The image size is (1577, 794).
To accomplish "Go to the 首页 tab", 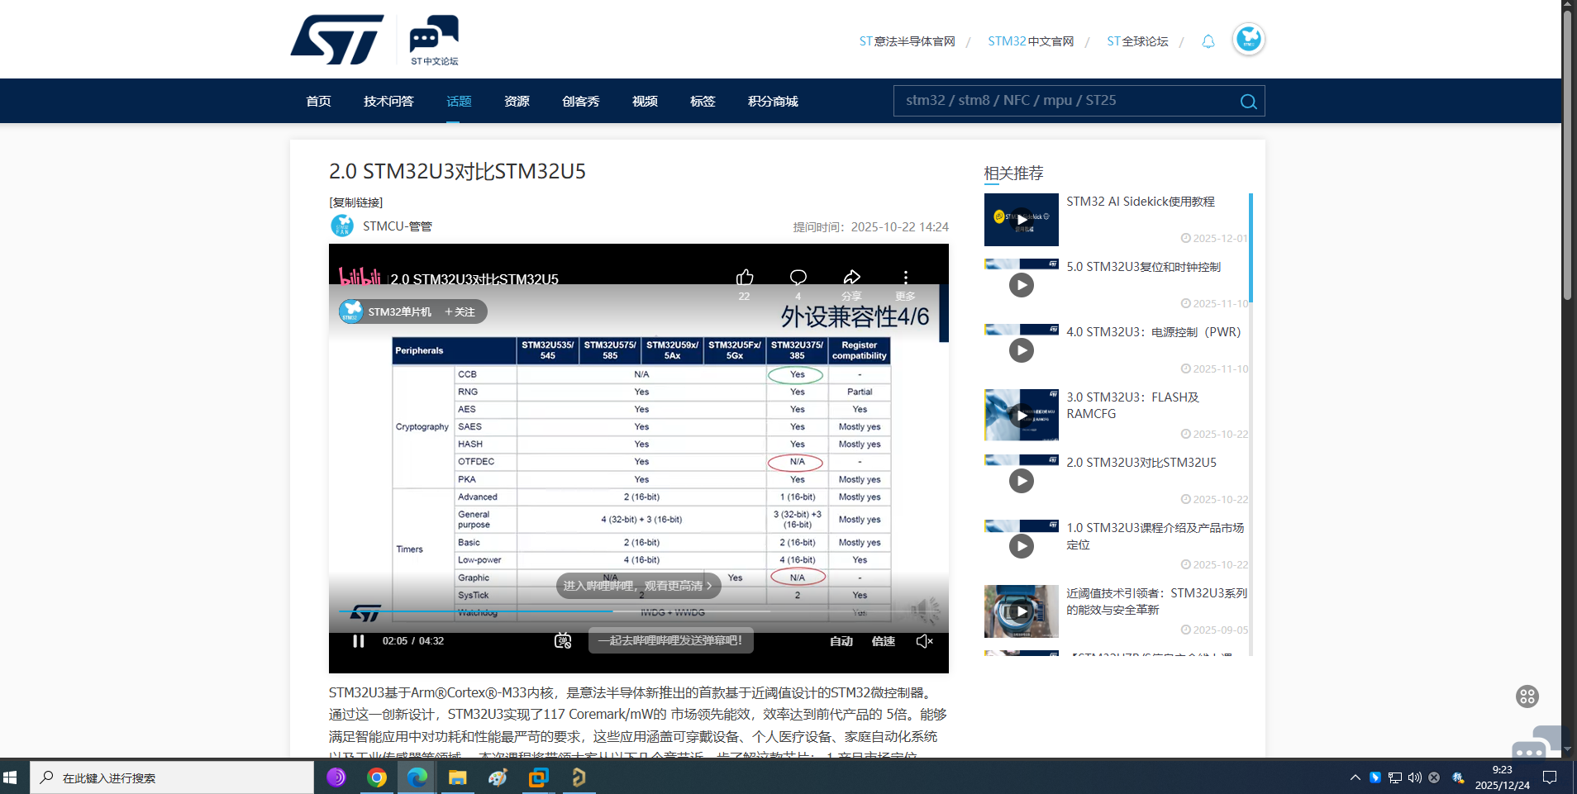I will tap(318, 102).
